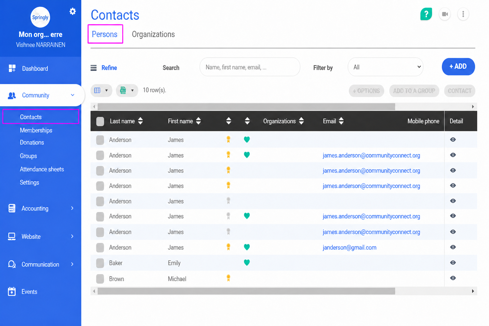Screen dimensions: 489x326
Task: Click the Refine hamburger icon
Action: pos(94,68)
